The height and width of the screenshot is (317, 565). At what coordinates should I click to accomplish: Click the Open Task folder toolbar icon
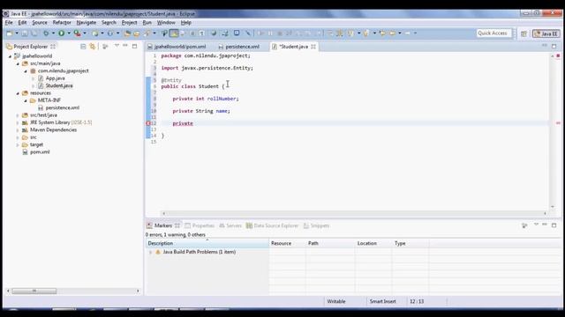[x=137, y=33]
